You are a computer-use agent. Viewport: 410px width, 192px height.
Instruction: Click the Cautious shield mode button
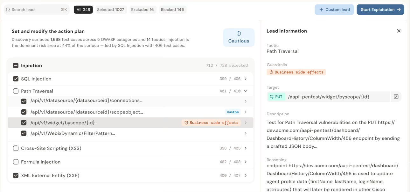(x=239, y=37)
